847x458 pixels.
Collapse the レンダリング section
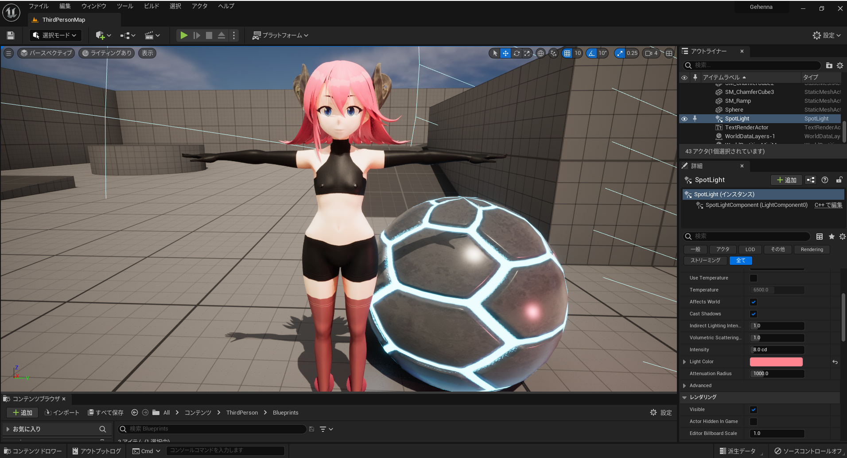tap(684, 398)
